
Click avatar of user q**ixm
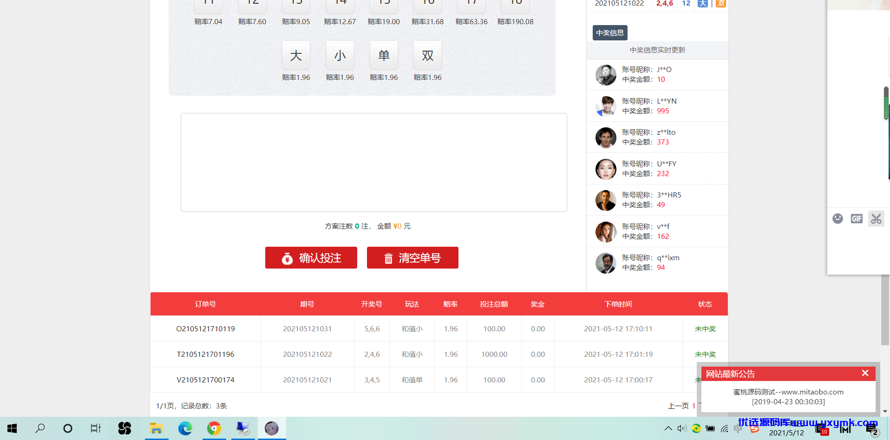pyautogui.click(x=606, y=263)
